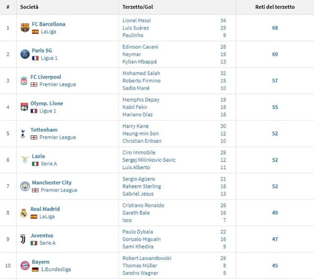
Task: Click the Paris SG club crest
Action: pos(25,54)
